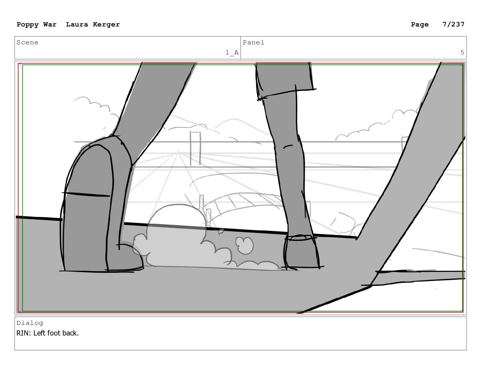Click the 'Panel' label
Image resolution: width=482 pixels, height=372 pixels.
[x=253, y=43]
